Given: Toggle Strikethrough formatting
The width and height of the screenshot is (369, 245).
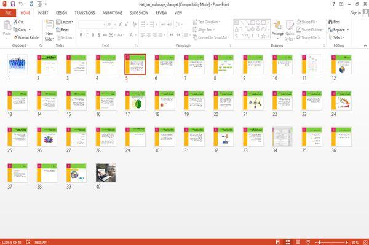Looking at the screenshot, I should tap(105, 35).
